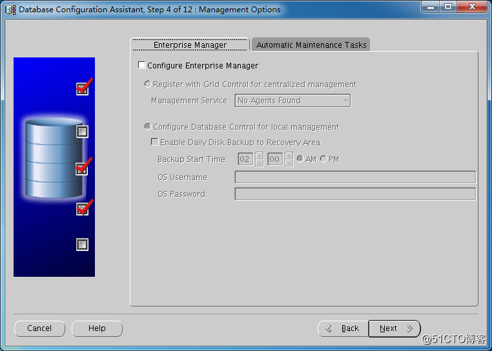Open the Management Service dropdown
Image resolution: width=492 pixels, height=351 pixels.
click(x=292, y=101)
